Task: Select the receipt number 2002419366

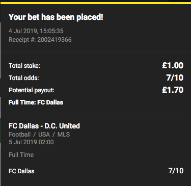Action: coord(54,40)
